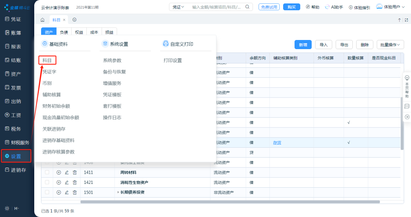Click the 购买 button
Viewport: 411px width, 217px height.
pos(292,7)
